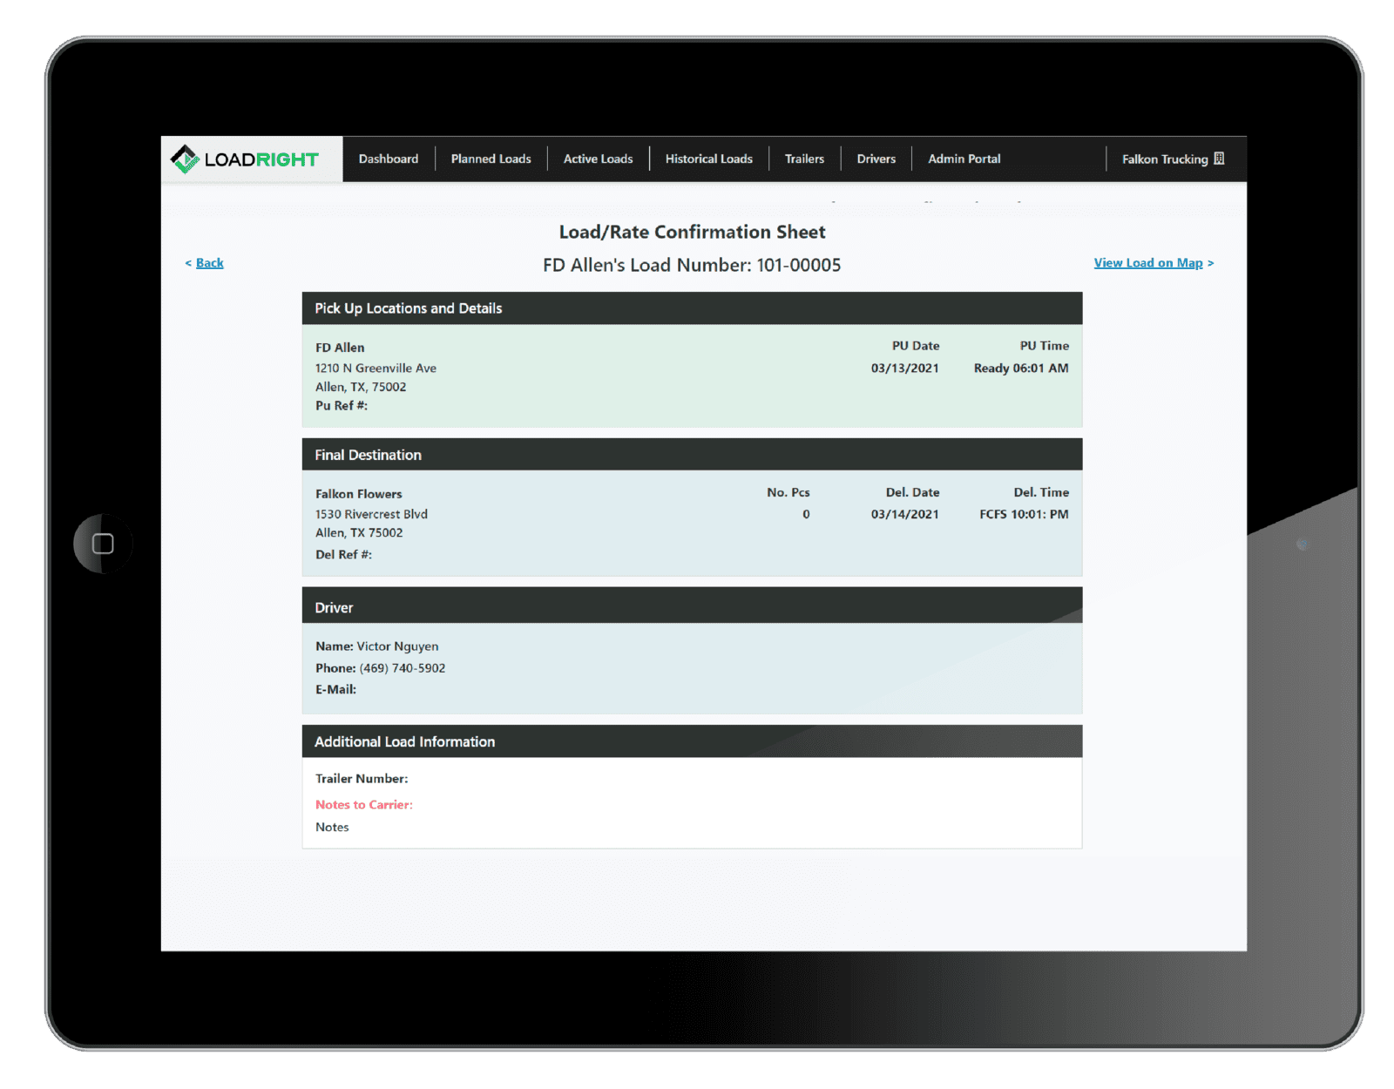
Task: Open the Dashboard menu item
Action: 389,159
